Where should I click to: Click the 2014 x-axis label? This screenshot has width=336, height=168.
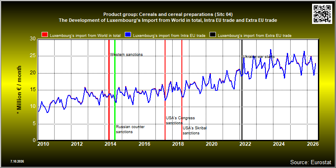coord(110,144)
